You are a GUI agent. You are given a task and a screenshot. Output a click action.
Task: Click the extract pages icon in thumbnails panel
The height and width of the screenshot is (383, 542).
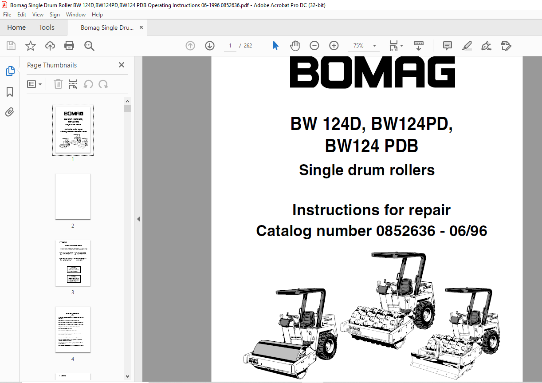click(x=73, y=84)
